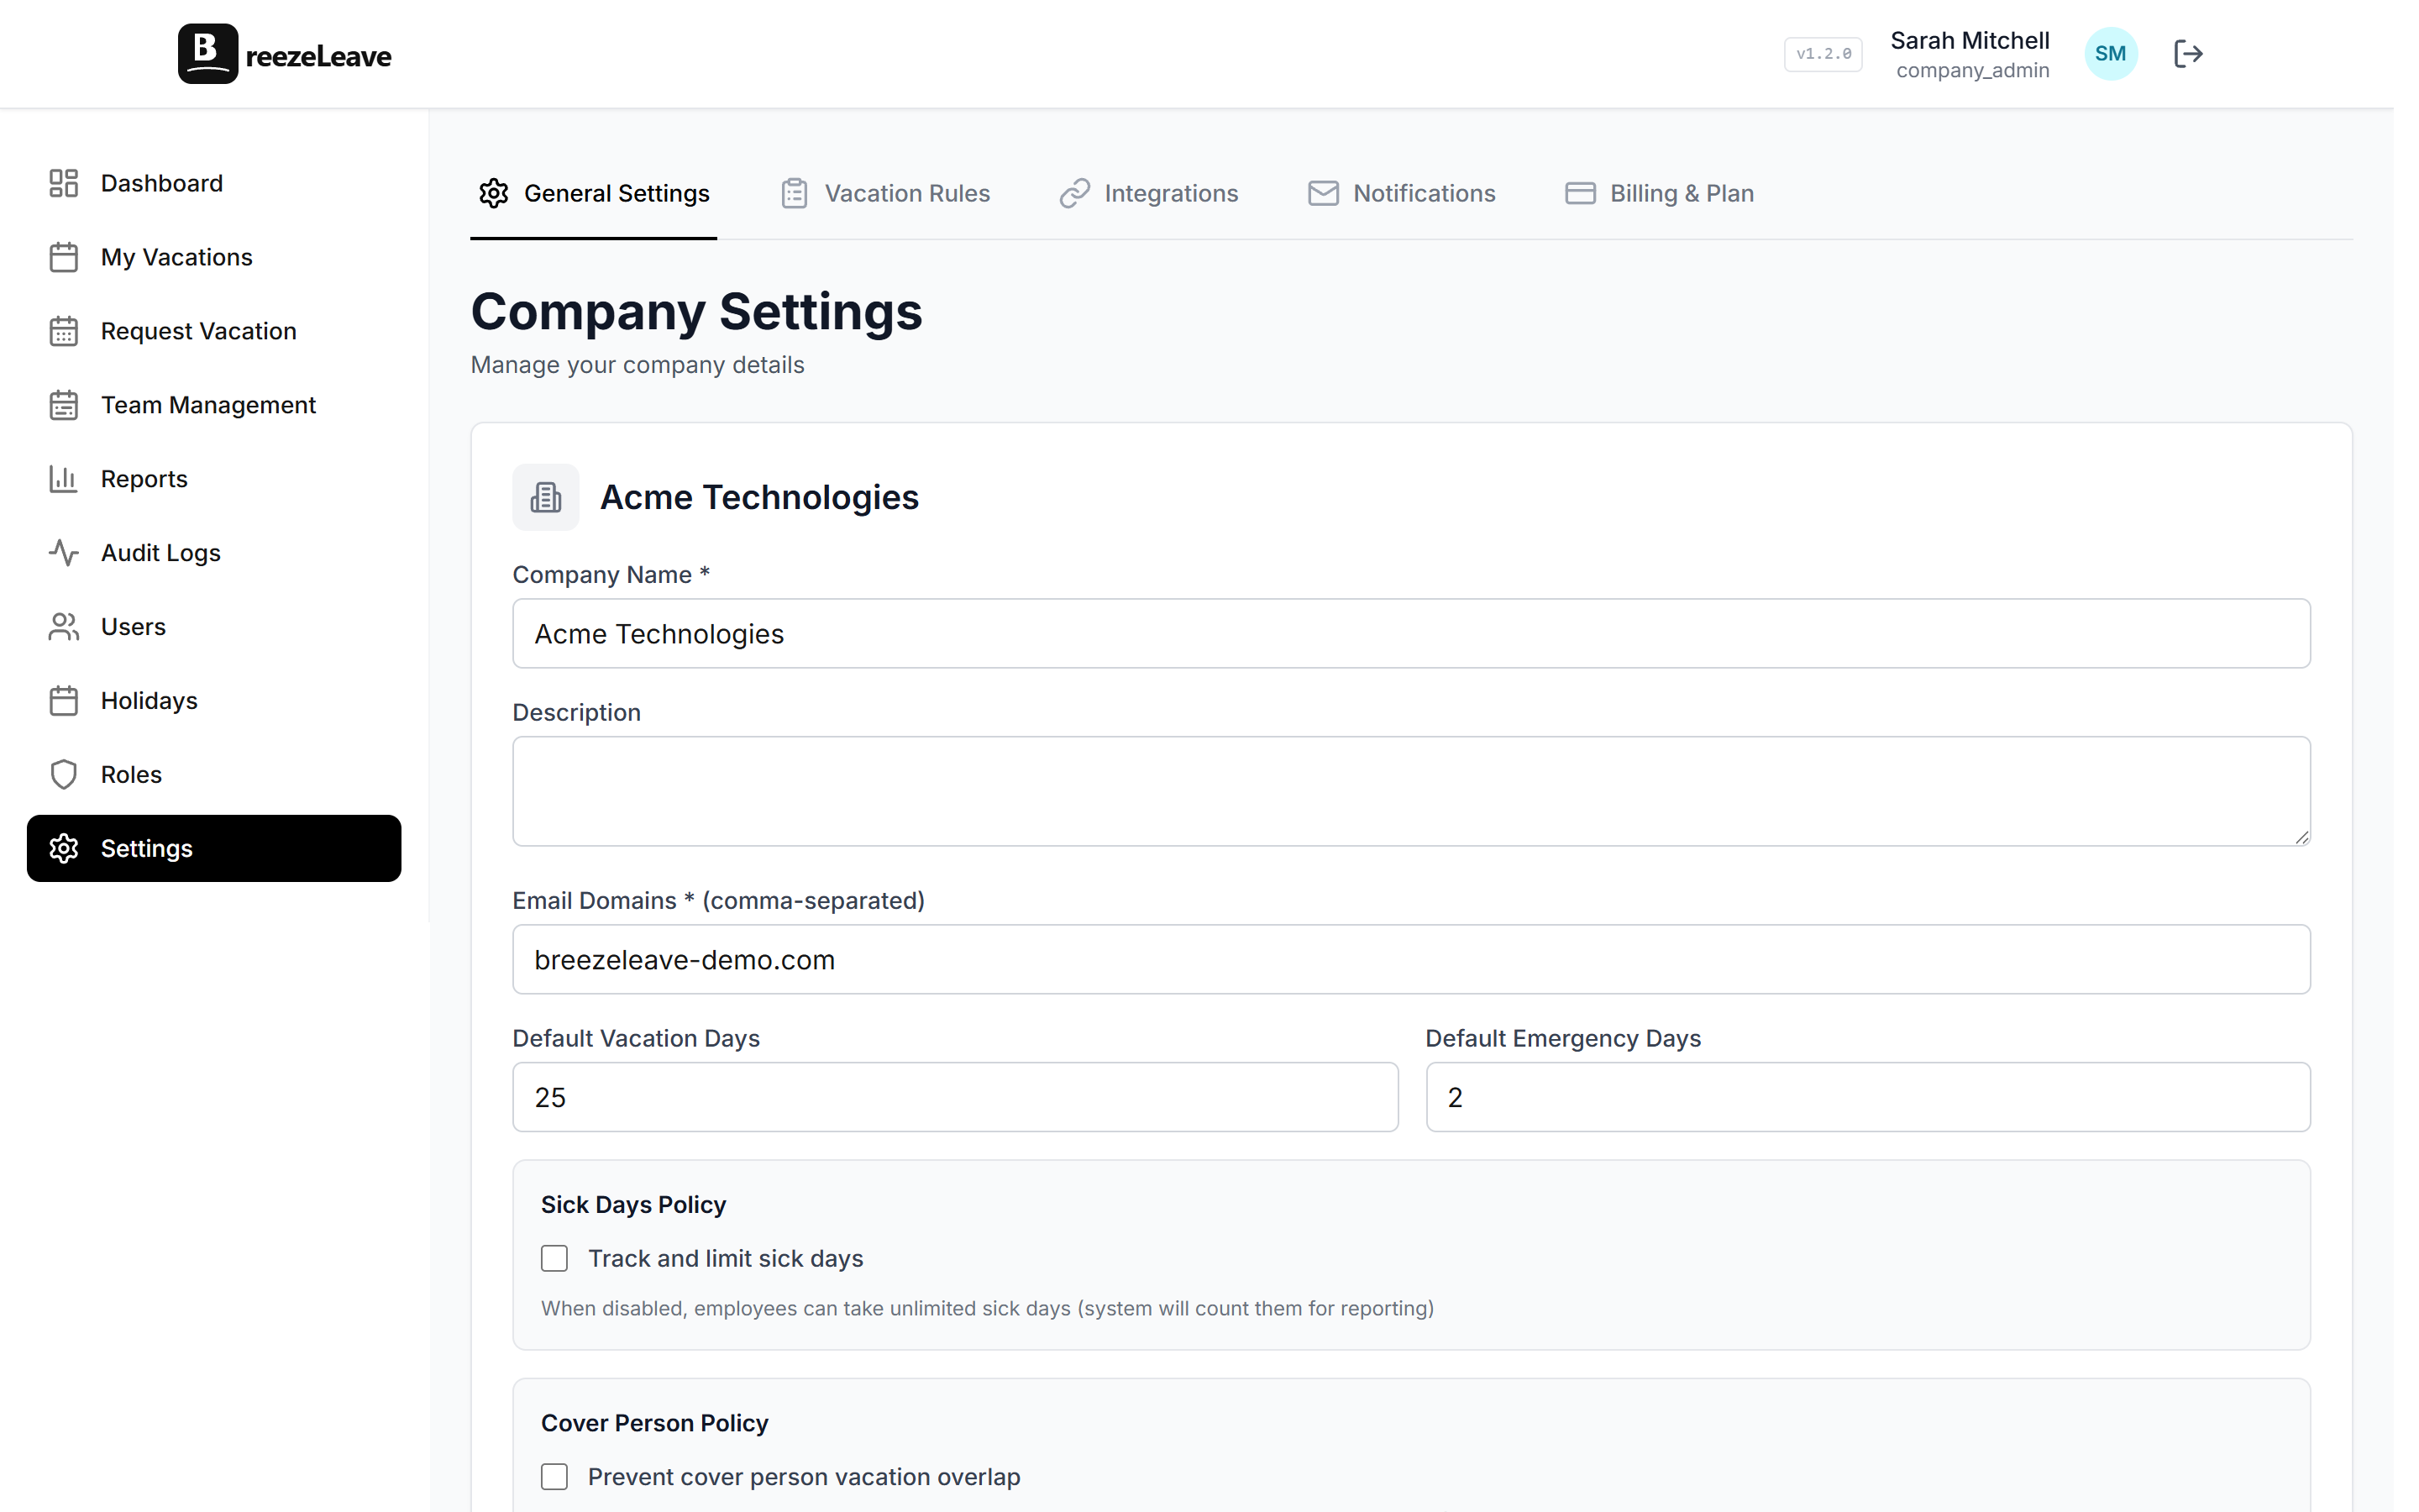Image resolution: width=2419 pixels, height=1512 pixels.
Task: Click the Billing & Plan card icon
Action: 1581,193
